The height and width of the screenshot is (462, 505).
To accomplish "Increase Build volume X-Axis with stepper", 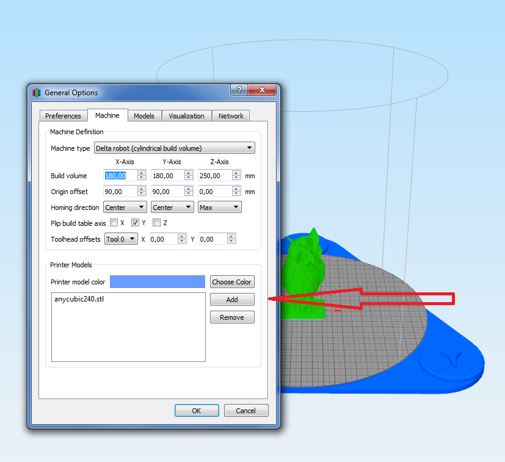I will pyautogui.click(x=142, y=173).
